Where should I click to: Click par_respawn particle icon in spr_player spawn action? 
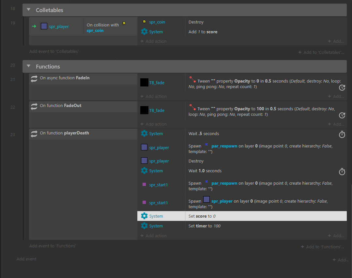click(x=207, y=145)
